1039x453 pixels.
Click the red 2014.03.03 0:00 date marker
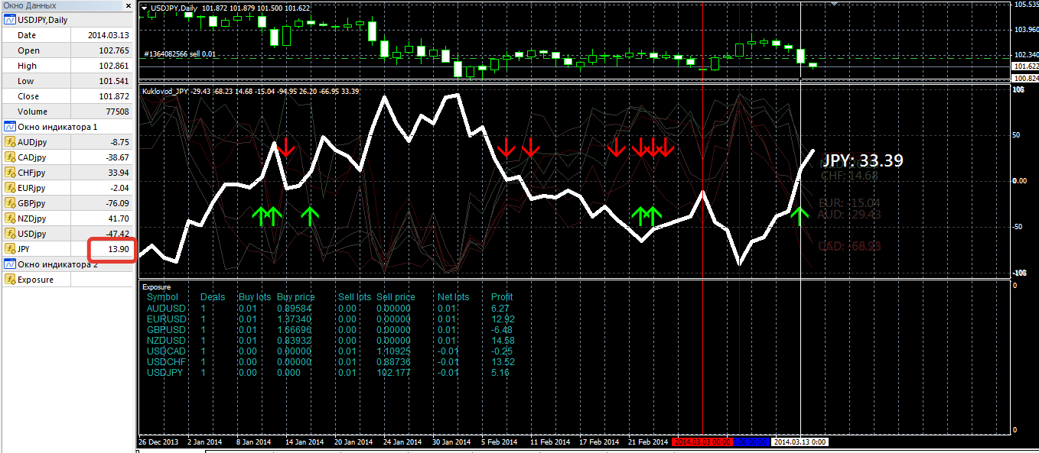701,442
